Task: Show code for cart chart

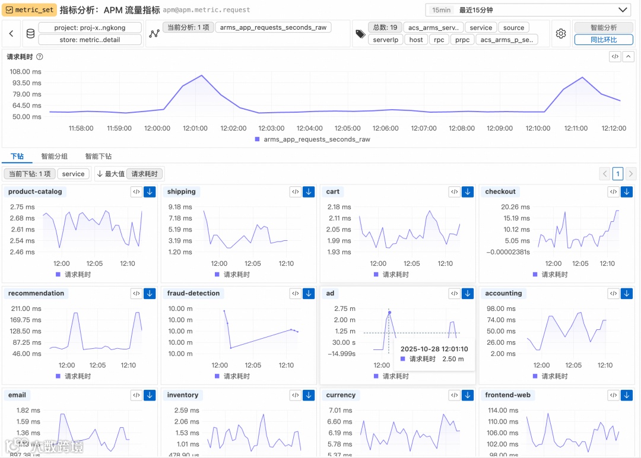Action: pyautogui.click(x=455, y=192)
